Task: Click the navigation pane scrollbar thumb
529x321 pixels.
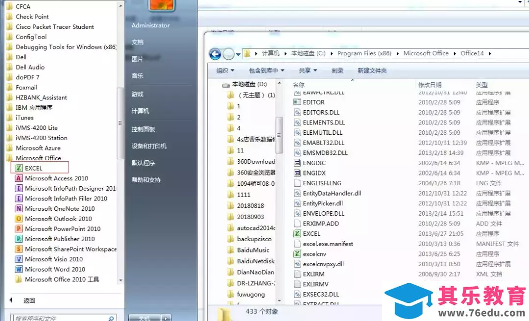Action: 279,135
